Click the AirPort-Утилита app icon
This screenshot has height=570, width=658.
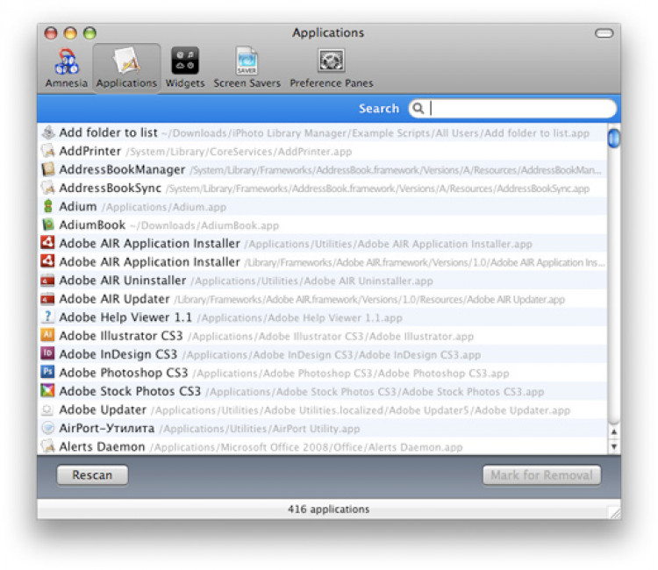tap(48, 428)
